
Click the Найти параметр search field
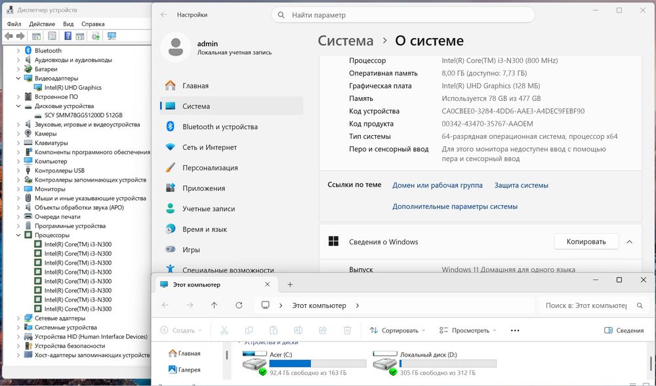tap(403, 15)
